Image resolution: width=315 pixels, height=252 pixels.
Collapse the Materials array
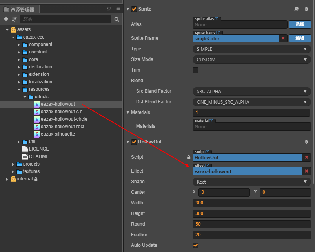(x=128, y=112)
